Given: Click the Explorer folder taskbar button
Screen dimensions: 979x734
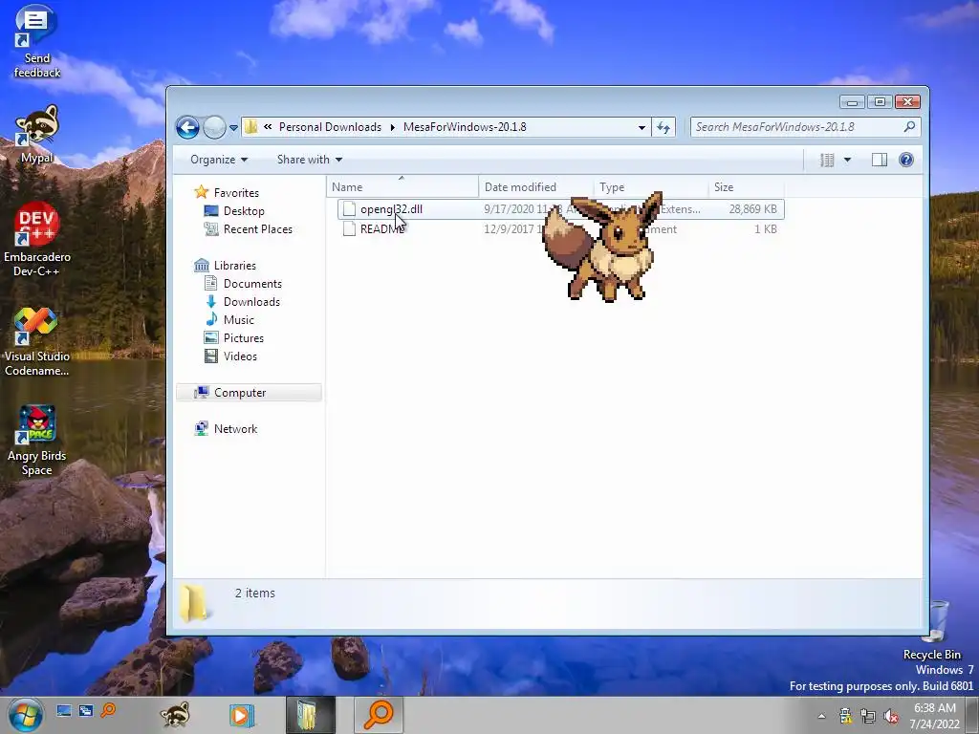Looking at the screenshot, I should click(x=311, y=715).
